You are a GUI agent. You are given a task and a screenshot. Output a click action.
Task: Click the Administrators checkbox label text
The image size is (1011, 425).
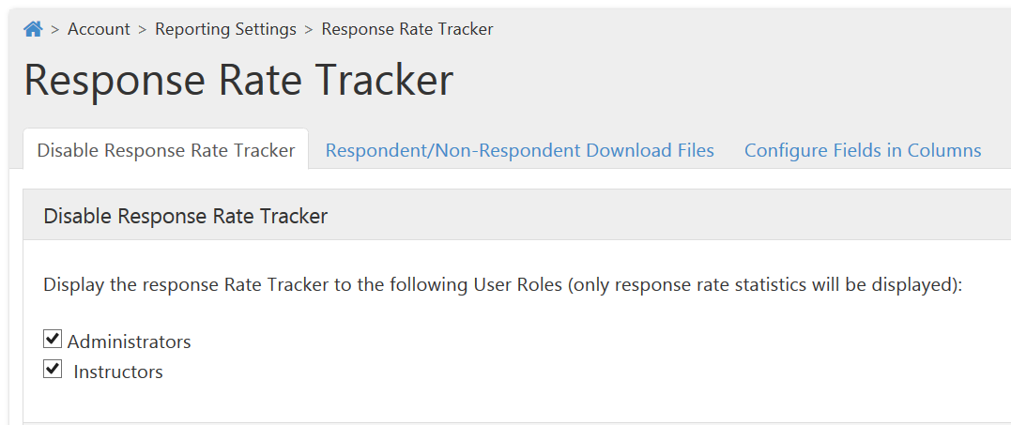point(129,342)
